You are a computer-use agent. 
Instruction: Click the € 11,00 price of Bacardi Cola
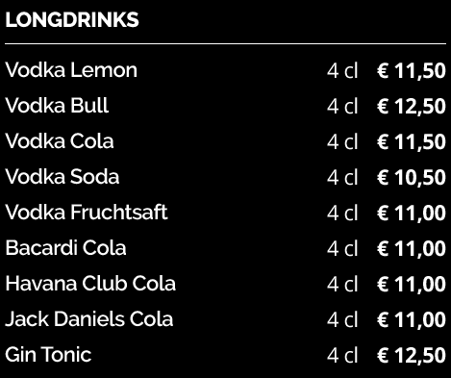[412, 248]
